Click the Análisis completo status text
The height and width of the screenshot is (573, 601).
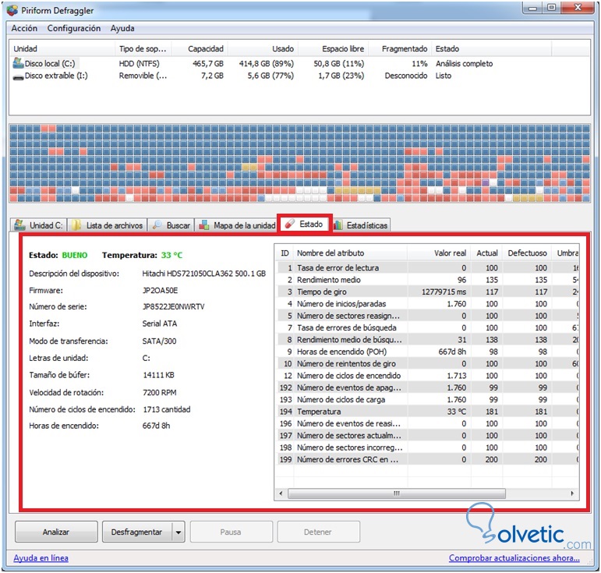(464, 63)
